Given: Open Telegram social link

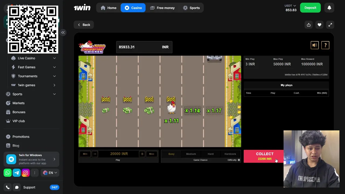Looking at the screenshot, I should click(x=16, y=173).
